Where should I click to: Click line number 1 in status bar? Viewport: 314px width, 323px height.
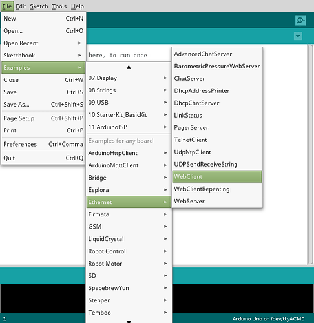tap(5, 319)
